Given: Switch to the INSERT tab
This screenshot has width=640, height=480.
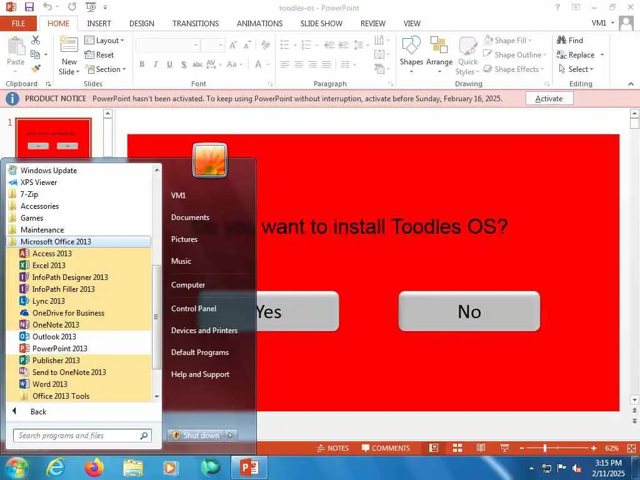Looking at the screenshot, I should tap(99, 23).
